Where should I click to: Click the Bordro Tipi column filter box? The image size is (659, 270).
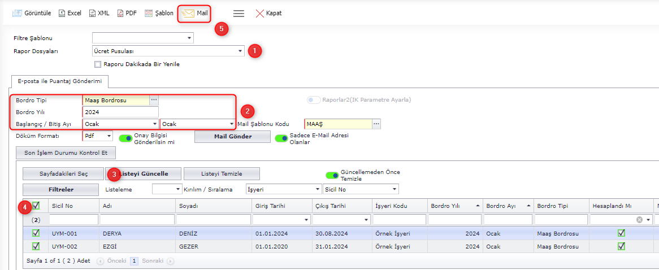point(561,220)
